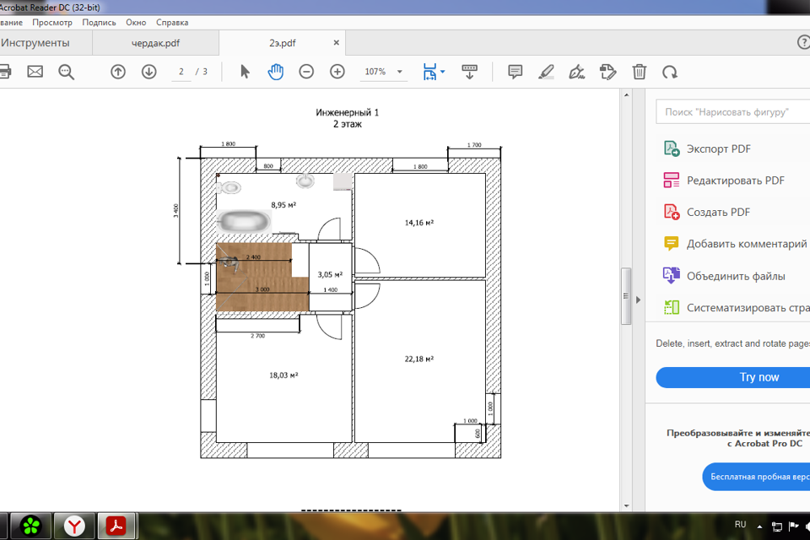Image resolution: width=810 pixels, height=540 pixels.
Task: Click the 14,16 м² room label
Action: coord(419,223)
